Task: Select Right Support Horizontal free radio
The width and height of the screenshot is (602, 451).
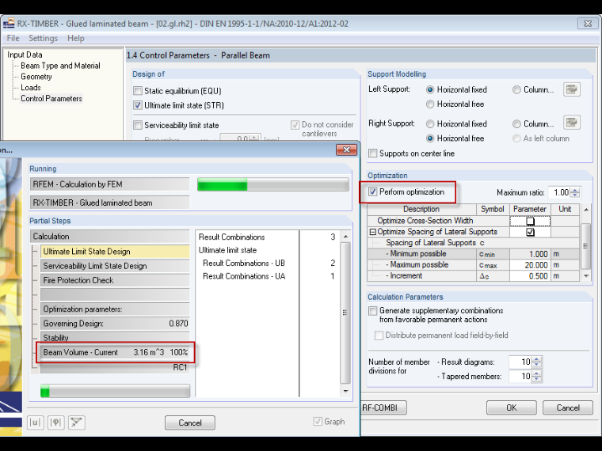Action: click(x=430, y=138)
